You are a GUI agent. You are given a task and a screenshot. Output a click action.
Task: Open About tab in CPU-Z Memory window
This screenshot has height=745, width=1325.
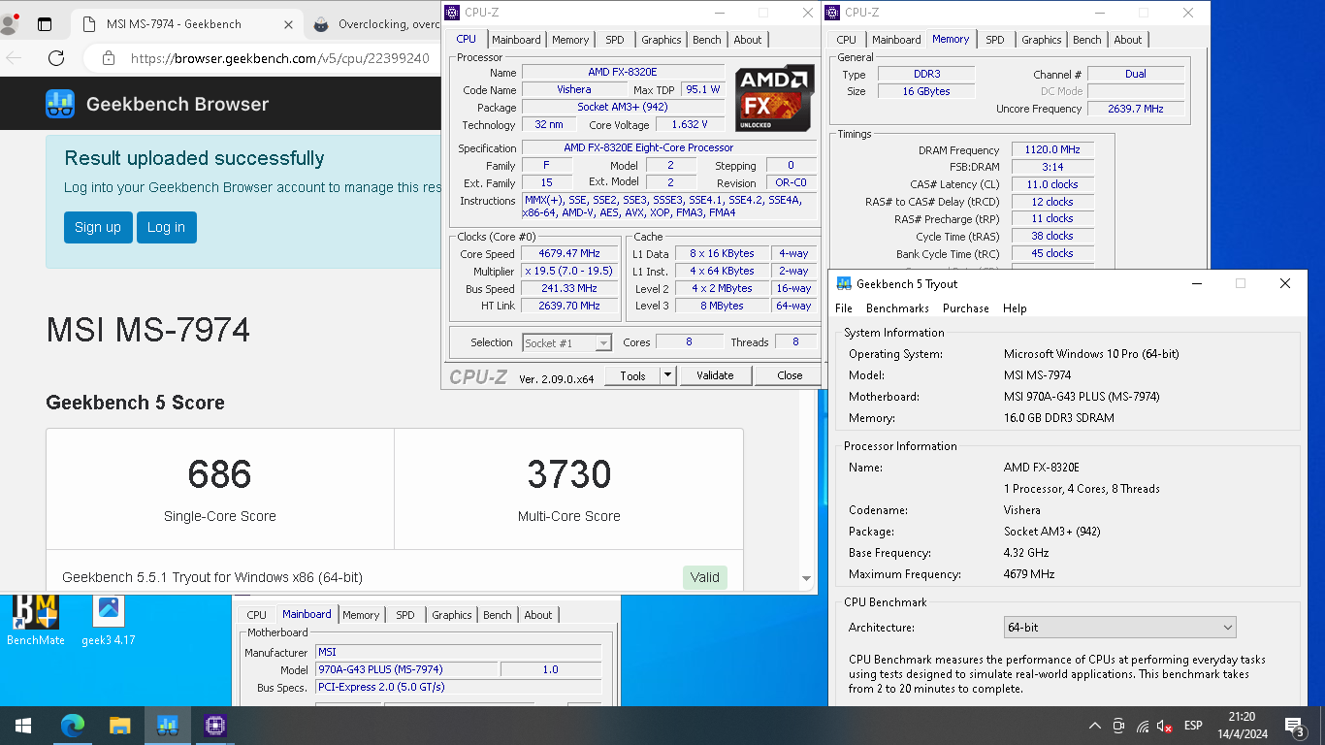tap(1128, 40)
